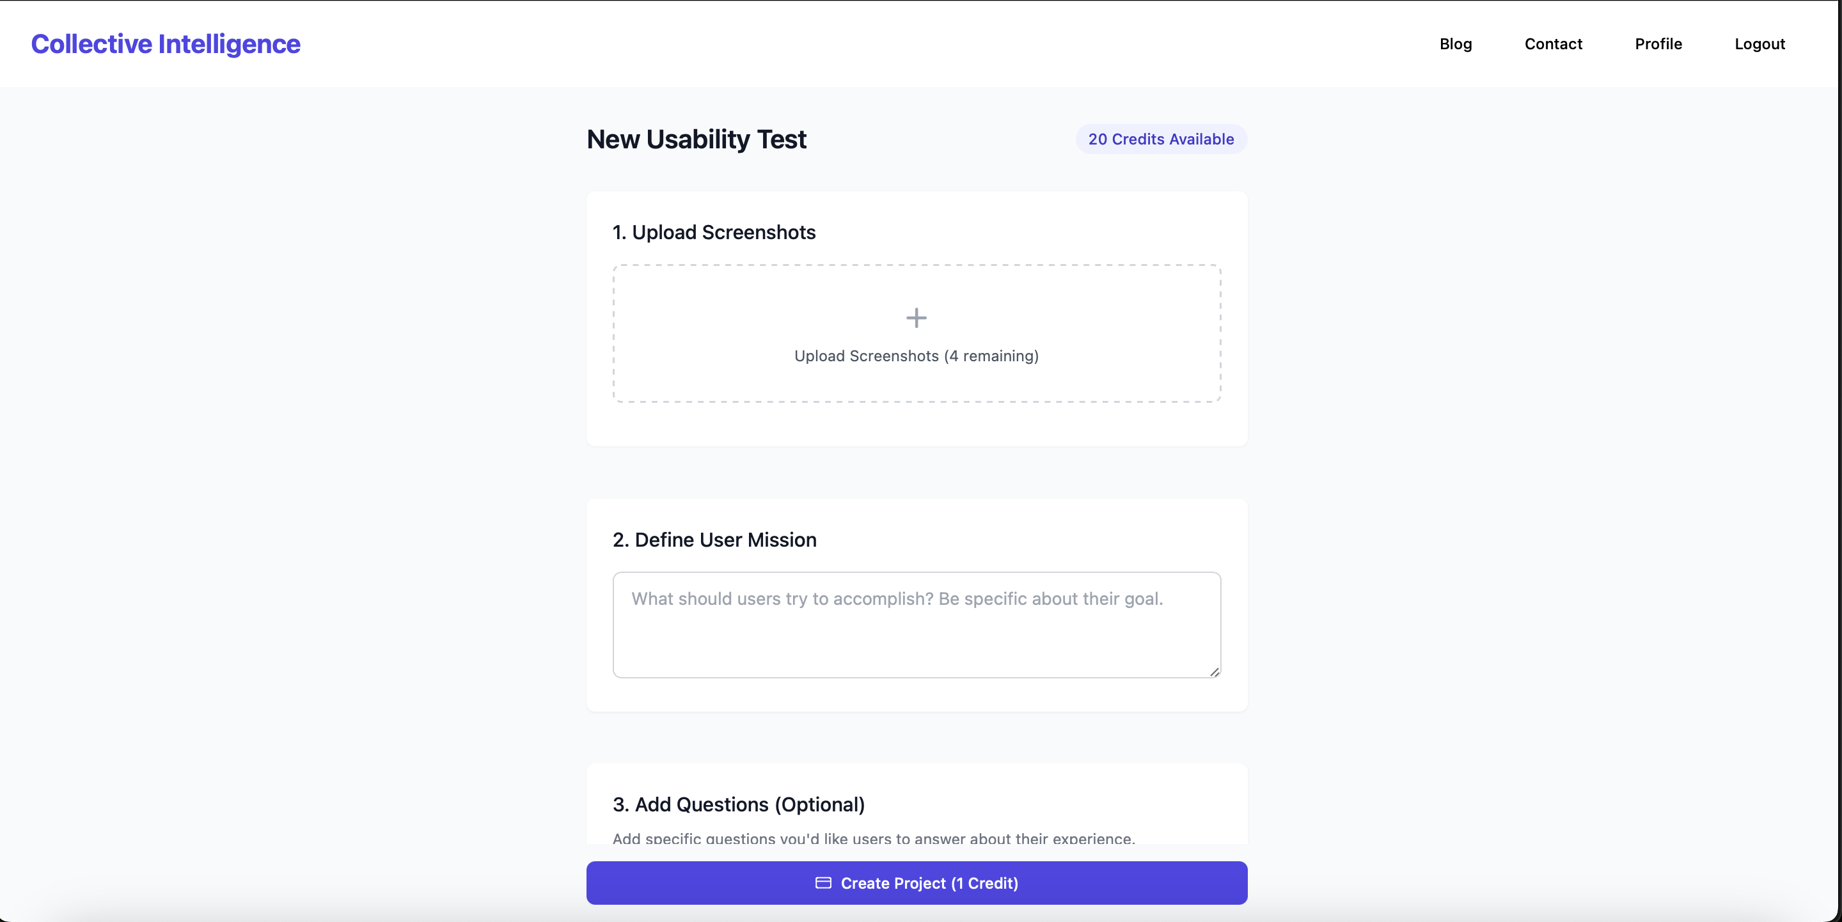Focus the user mission text area

(916, 625)
